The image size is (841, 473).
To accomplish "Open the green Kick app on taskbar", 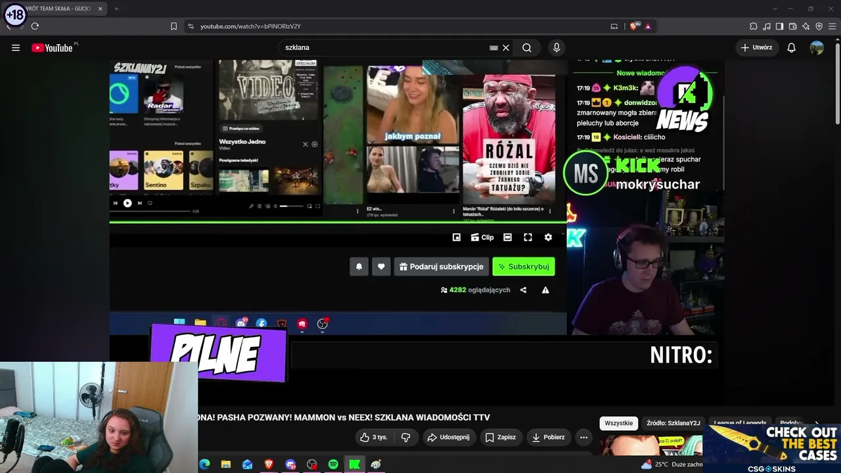I will tap(355, 464).
